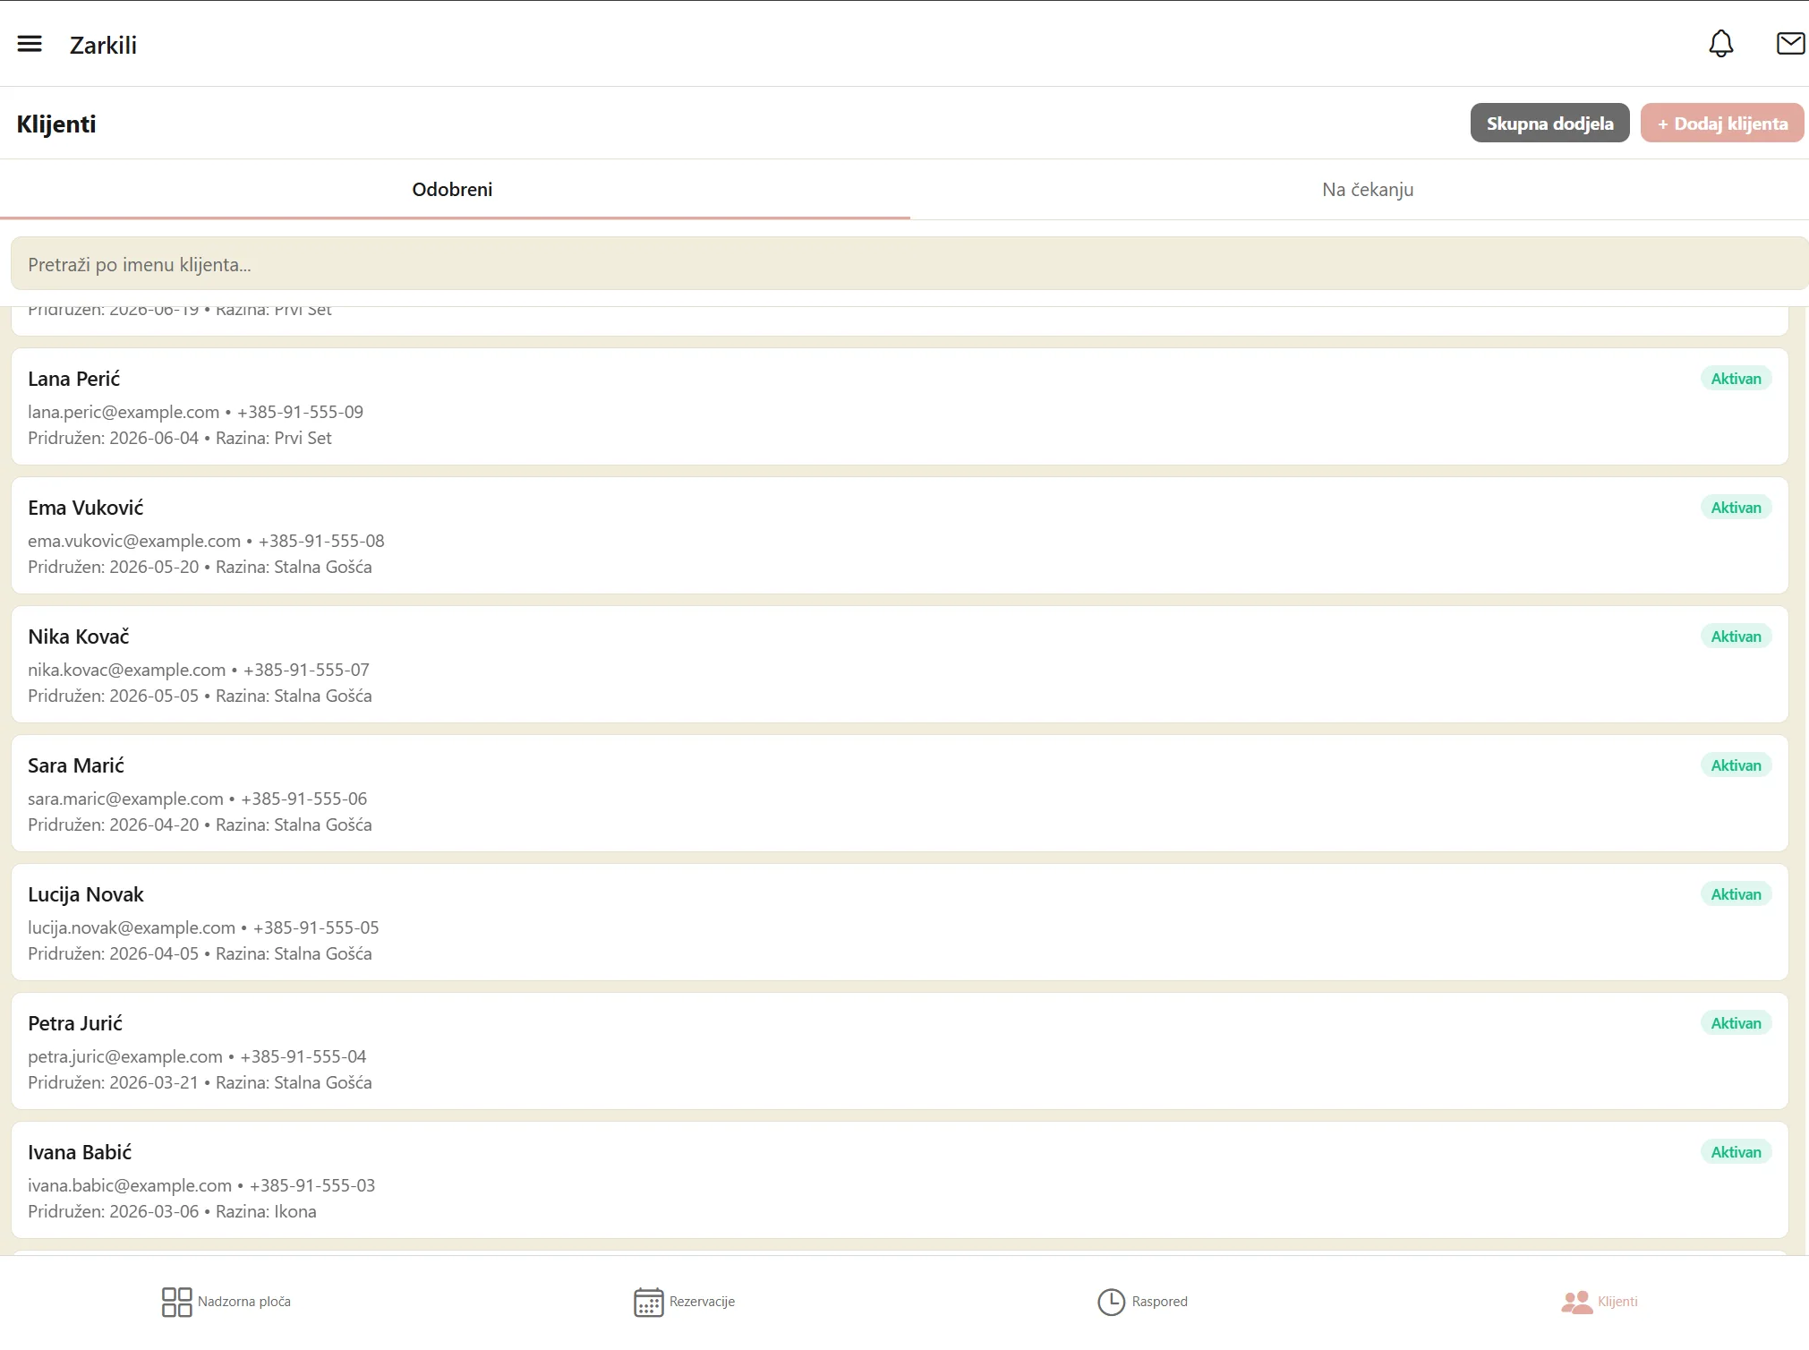Focus the client name search field
This screenshot has width=1809, height=1350.
(909, 264)
